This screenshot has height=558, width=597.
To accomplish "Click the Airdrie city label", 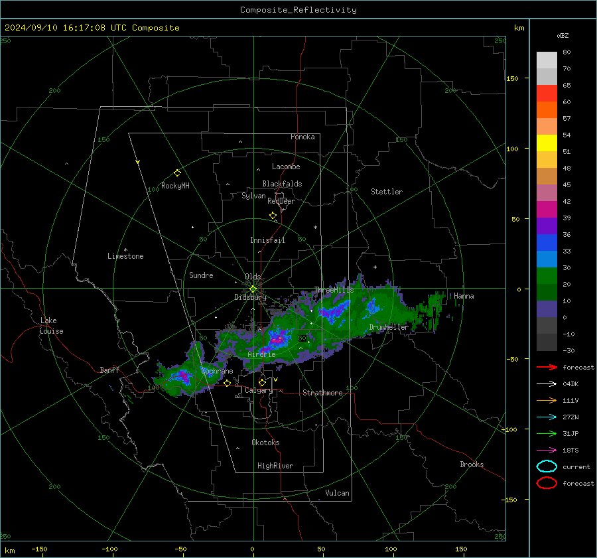I will point(261,354).
